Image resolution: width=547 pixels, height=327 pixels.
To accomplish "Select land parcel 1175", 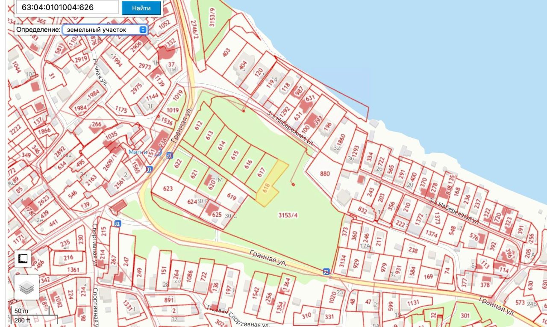I will click(x=121, y=109).
